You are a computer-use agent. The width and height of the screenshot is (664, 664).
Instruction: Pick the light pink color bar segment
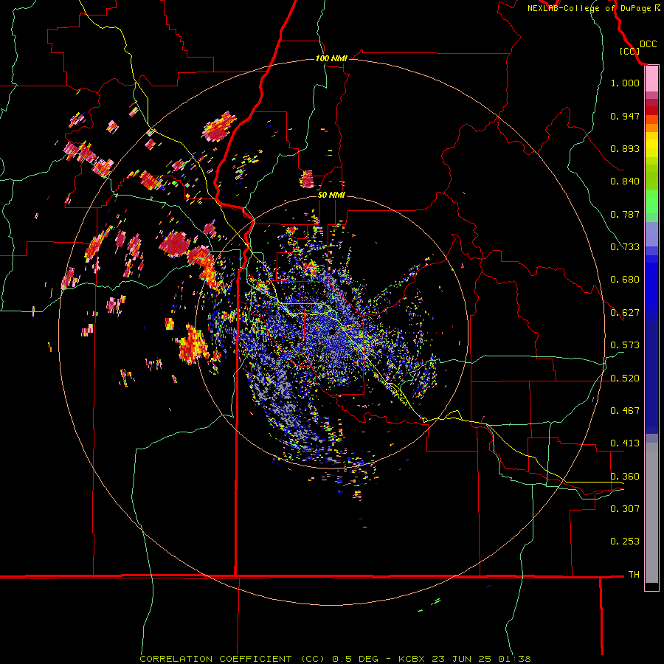pyautogui.click(x=651, y=79)
